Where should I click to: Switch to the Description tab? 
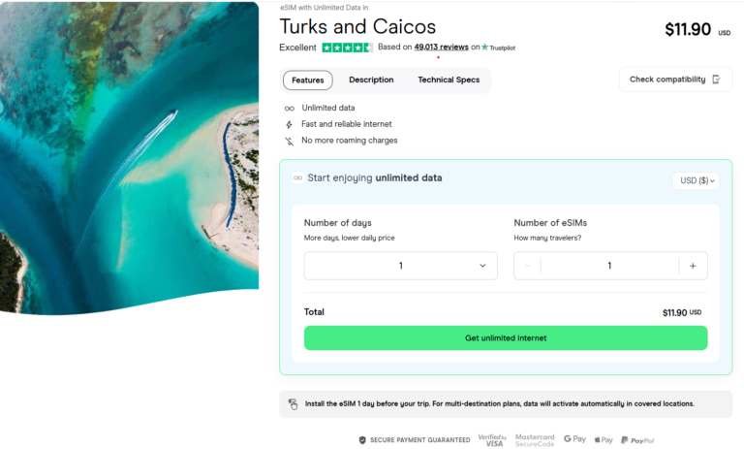coord(371,80)
